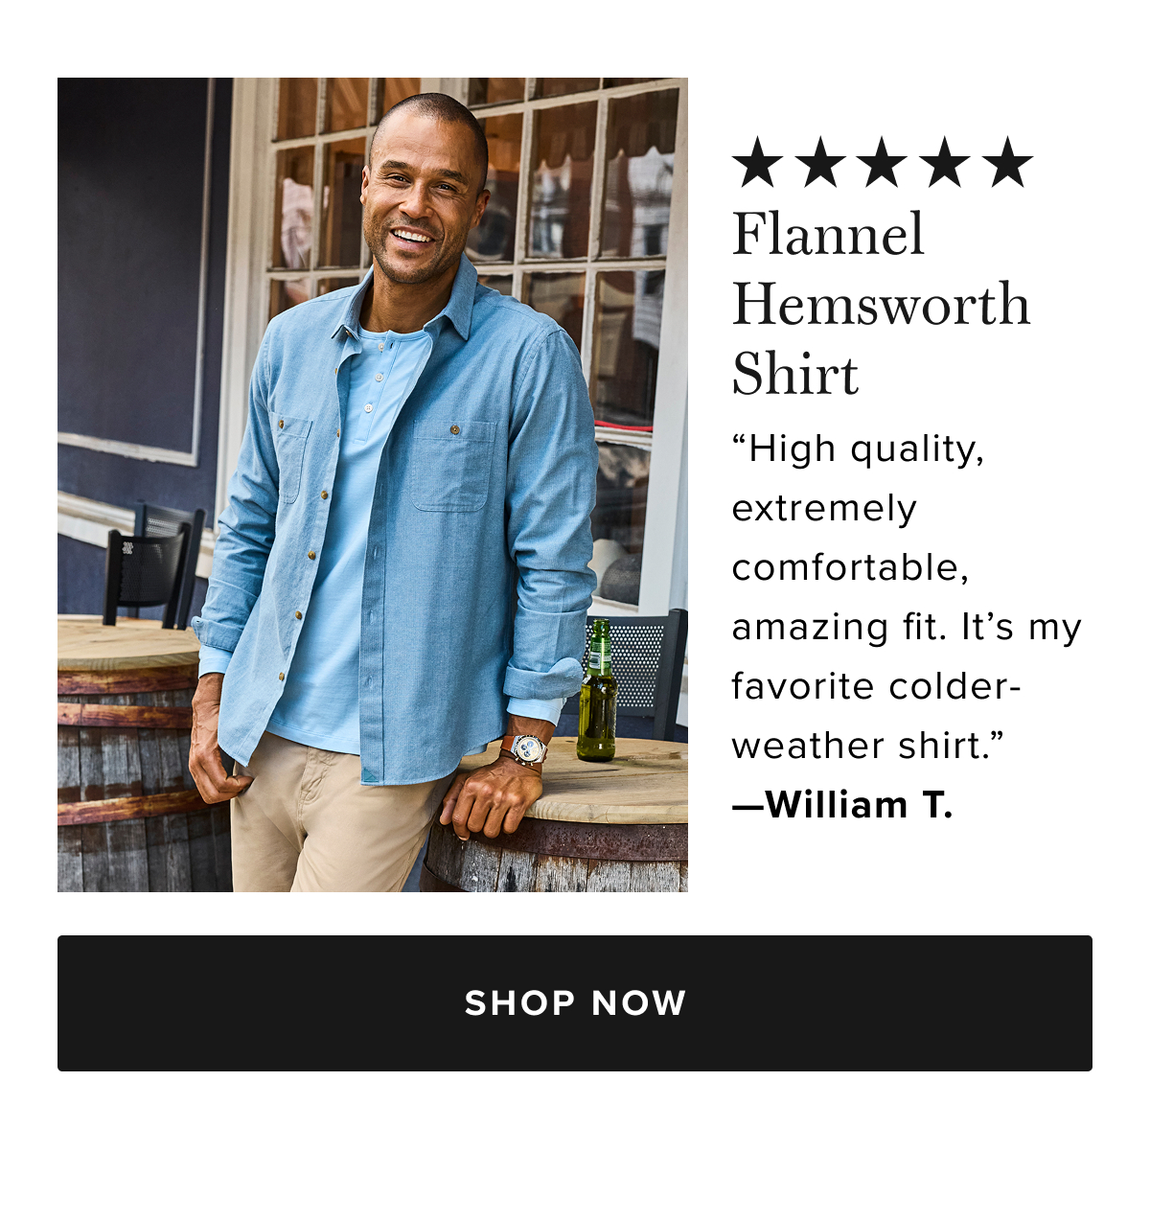Screen dimensions: 1150x1219
Task: Click the reviewer name William T.
Action: click(x=860, y=805)
